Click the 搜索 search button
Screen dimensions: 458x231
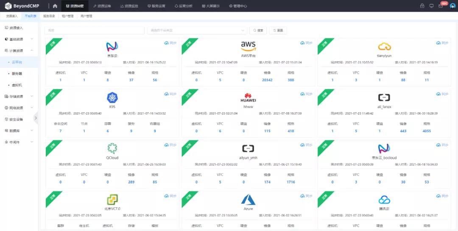pyautogui.click(x=258, y=31)
